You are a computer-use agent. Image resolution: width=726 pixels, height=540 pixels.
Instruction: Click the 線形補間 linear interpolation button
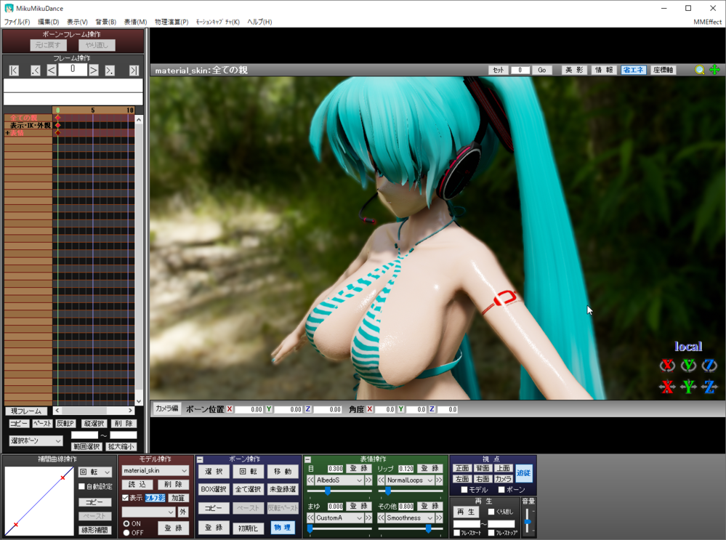coord(95,530)
